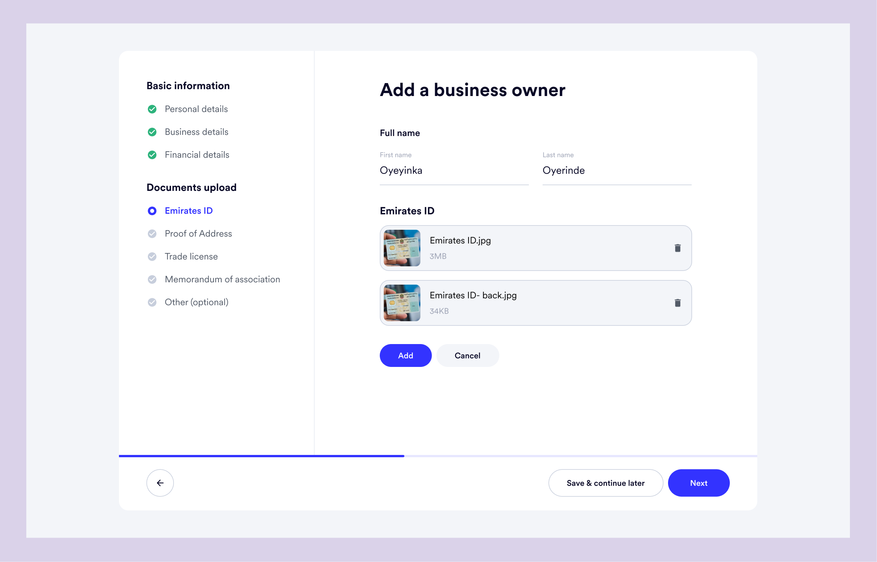The image size is (877, 562).
Task: Open the Memorandum of association step
Action: [x=222, y=279]
